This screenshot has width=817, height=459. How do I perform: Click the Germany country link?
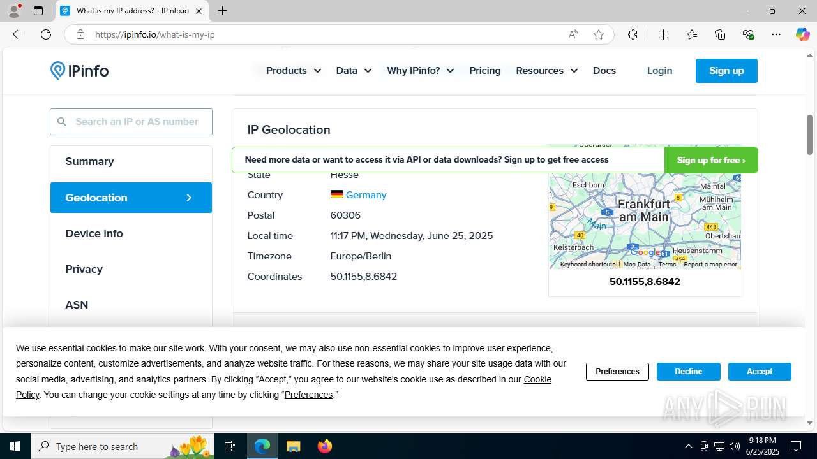366,195
